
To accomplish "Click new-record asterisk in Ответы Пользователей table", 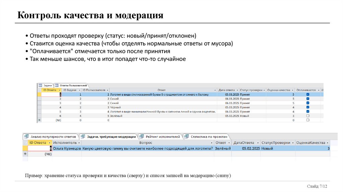I will pyautogui.click(x=40, y=120).
